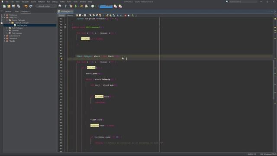This screenshot has height=156, width=277.
Task: Collapse the Source Packages node
Action: (7, 20)
